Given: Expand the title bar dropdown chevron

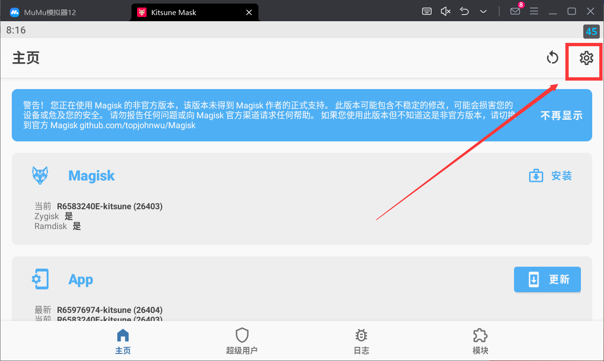Looking at the screenshot, I should [483, 11].
